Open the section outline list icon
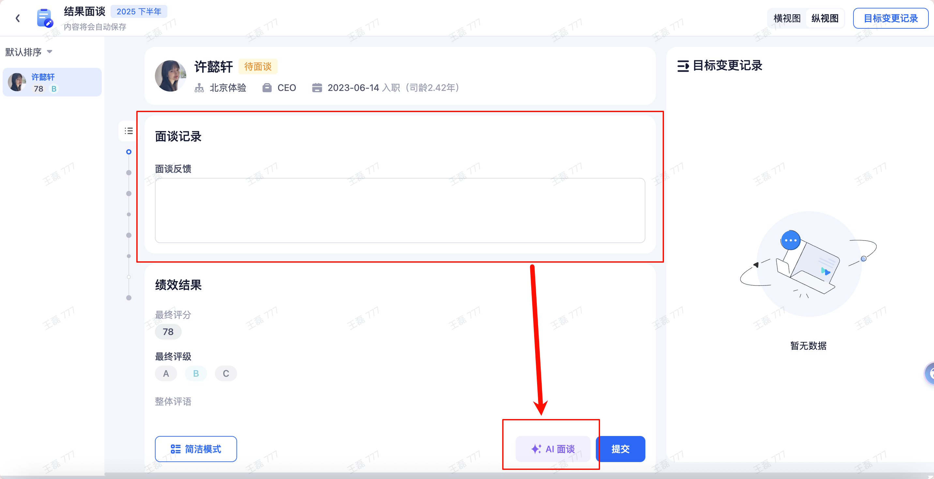 point(128,131)
